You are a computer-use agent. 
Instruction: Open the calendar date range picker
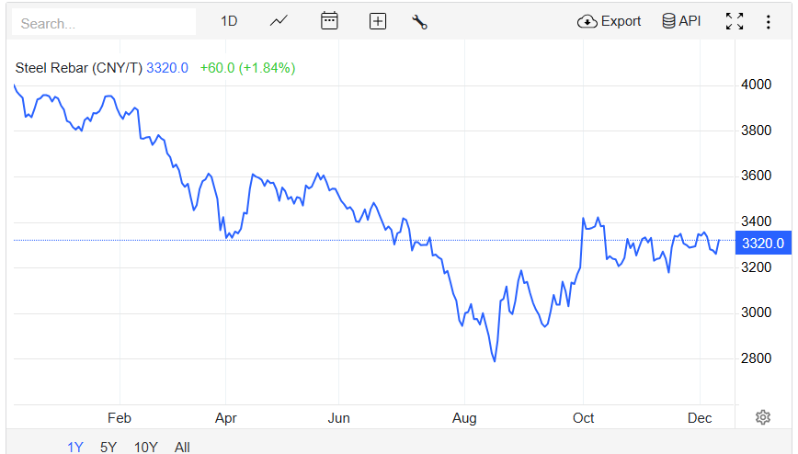point(329,21)
